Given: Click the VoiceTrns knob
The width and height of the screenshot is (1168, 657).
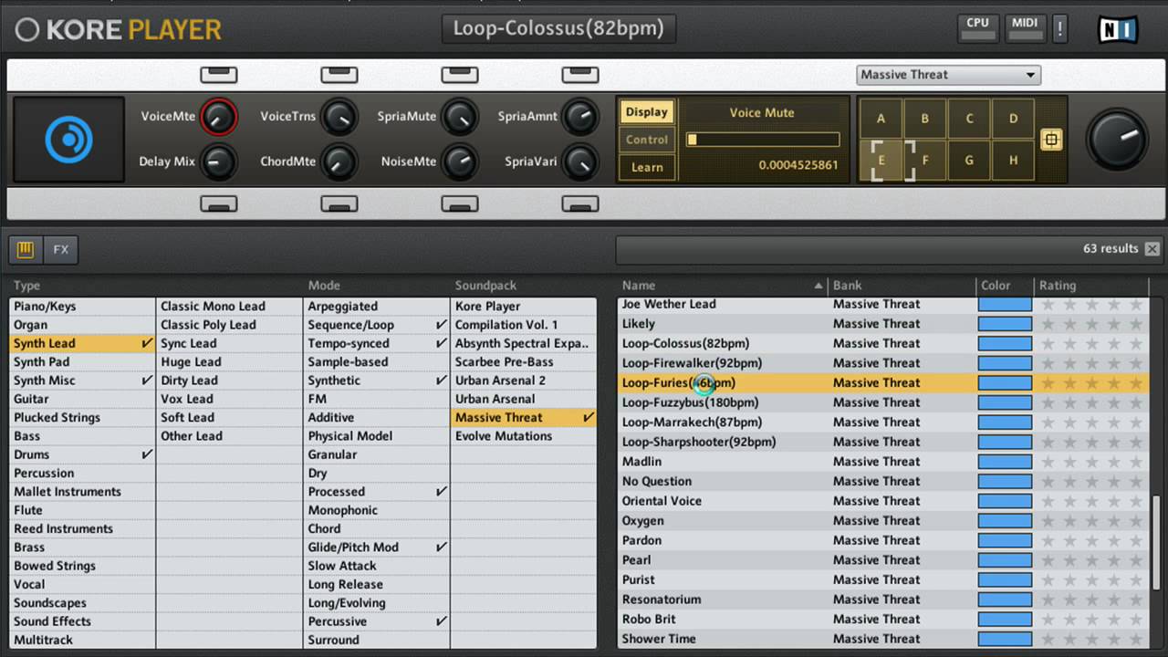Looking at the screenshot, I should [x=339, y=117].
